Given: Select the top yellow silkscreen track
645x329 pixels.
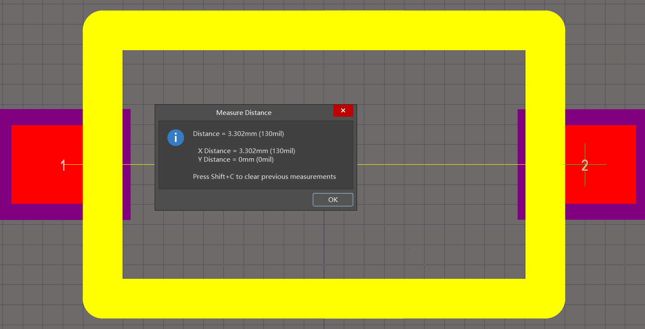Looking at the screenshot, I should click(x=322, y=30).
